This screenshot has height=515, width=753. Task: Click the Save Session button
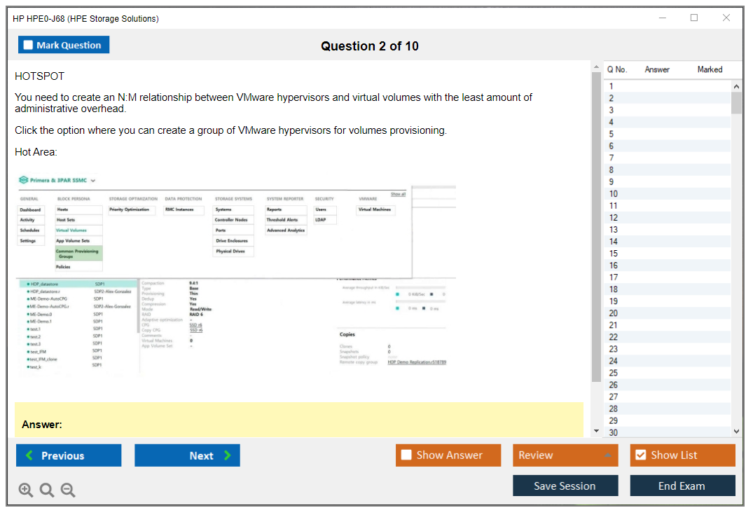click(565, 486)
